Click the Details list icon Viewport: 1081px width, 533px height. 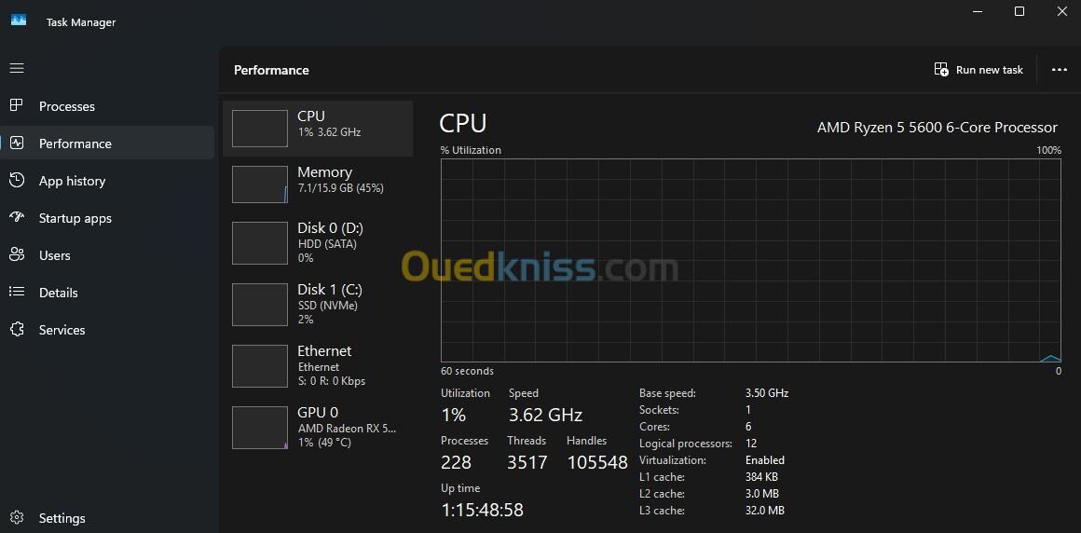(x=17, y=293)
